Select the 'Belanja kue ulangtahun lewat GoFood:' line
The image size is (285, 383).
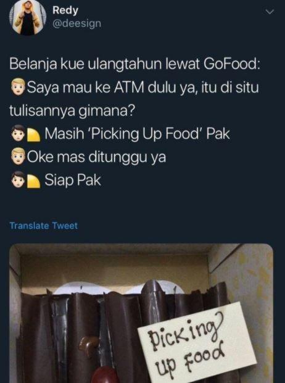pyautogui.click(x=134, y=64)
